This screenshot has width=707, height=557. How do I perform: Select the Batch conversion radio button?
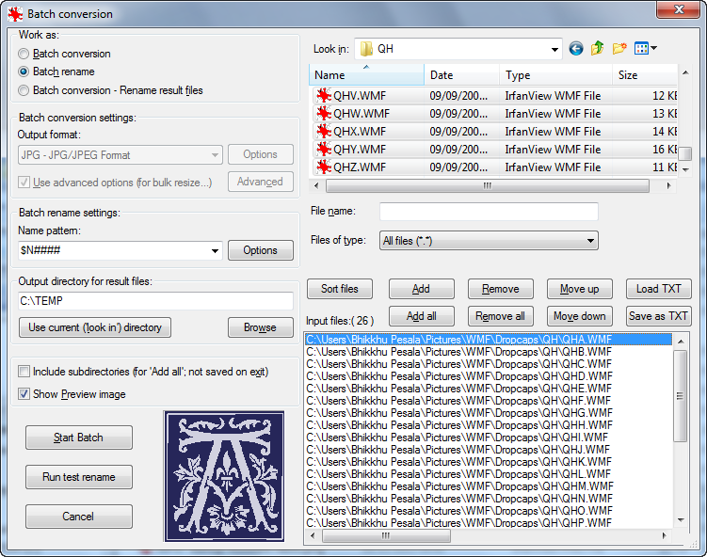24,54
